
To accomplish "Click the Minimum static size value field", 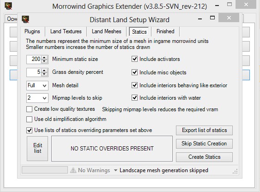I will click(35, 59).
